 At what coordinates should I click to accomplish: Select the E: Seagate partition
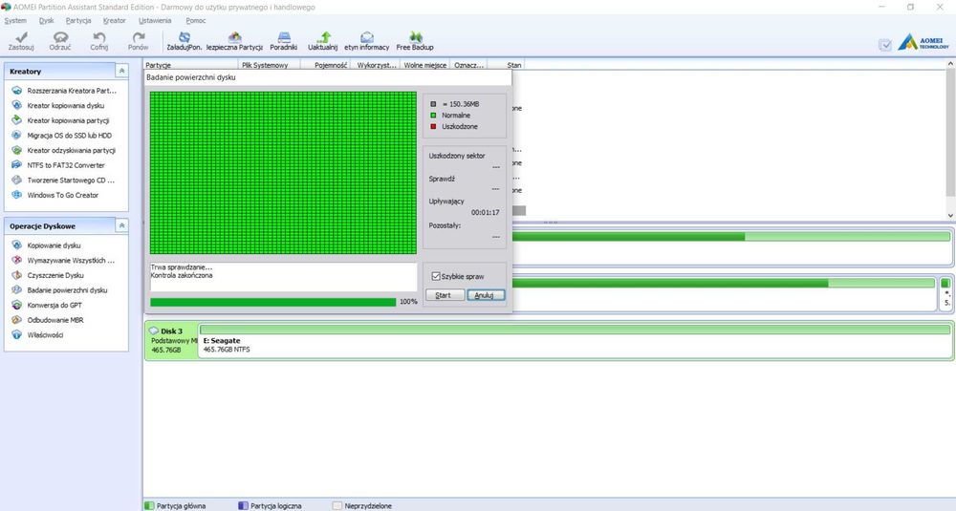click(x=575, y=340)
